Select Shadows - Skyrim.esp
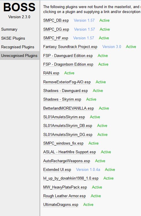Screen dimensions: 141x216 (x=62, y=99)
